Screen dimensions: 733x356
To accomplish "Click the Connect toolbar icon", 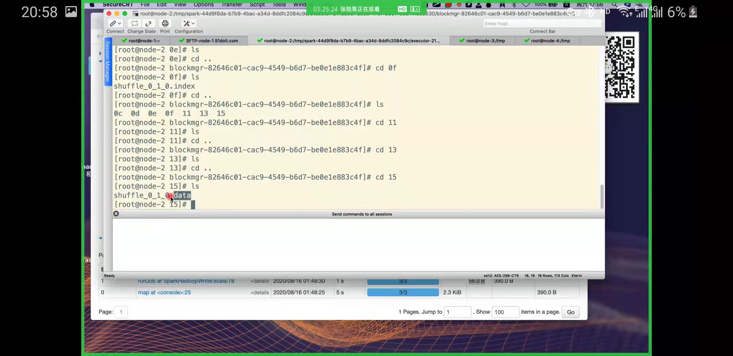I will [x=113, y=23].
